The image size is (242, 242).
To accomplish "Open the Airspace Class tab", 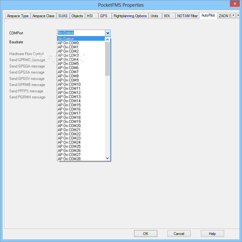I will (x=43, y=16).
